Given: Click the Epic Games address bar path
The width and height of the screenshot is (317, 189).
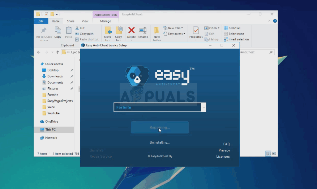Looking at the screenshot, I should point(76,52).
